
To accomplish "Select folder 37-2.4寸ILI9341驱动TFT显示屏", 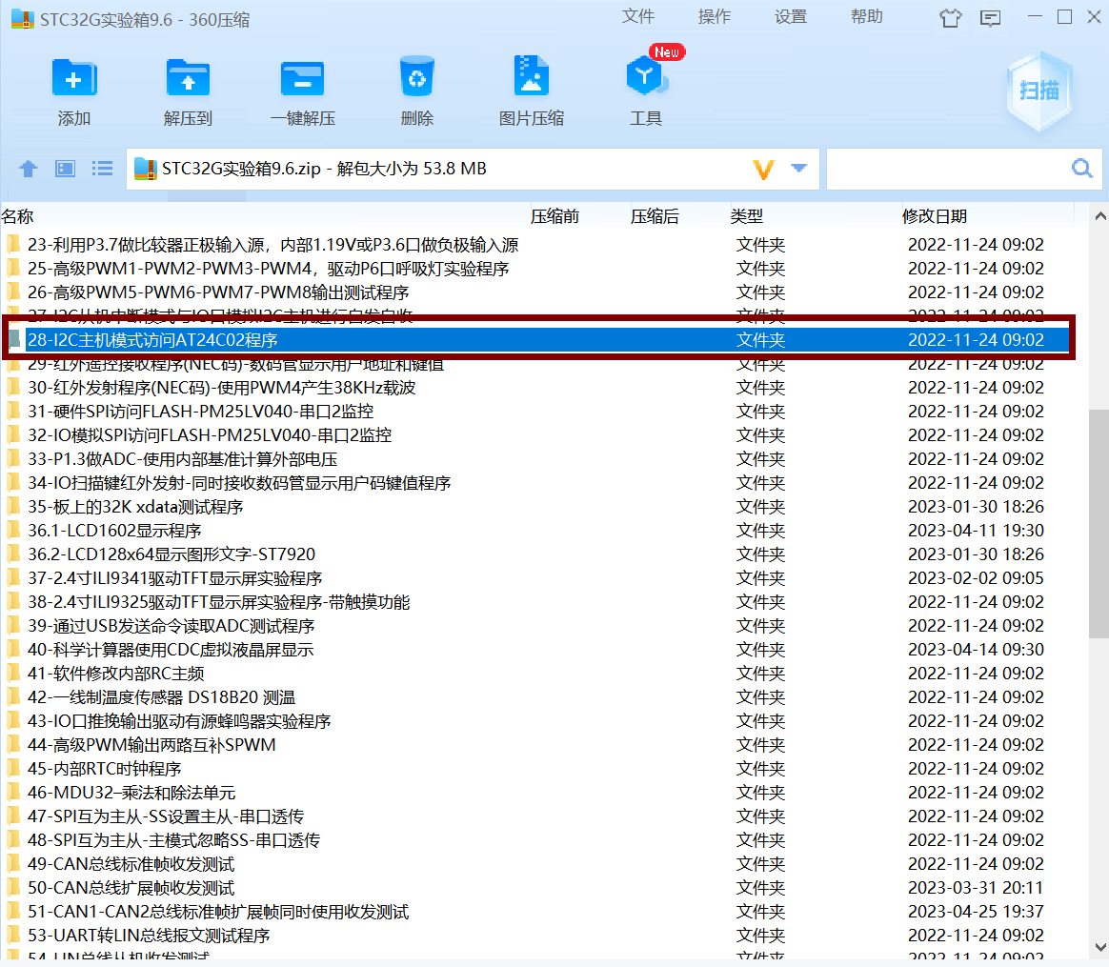I will (x=174, y=578).
